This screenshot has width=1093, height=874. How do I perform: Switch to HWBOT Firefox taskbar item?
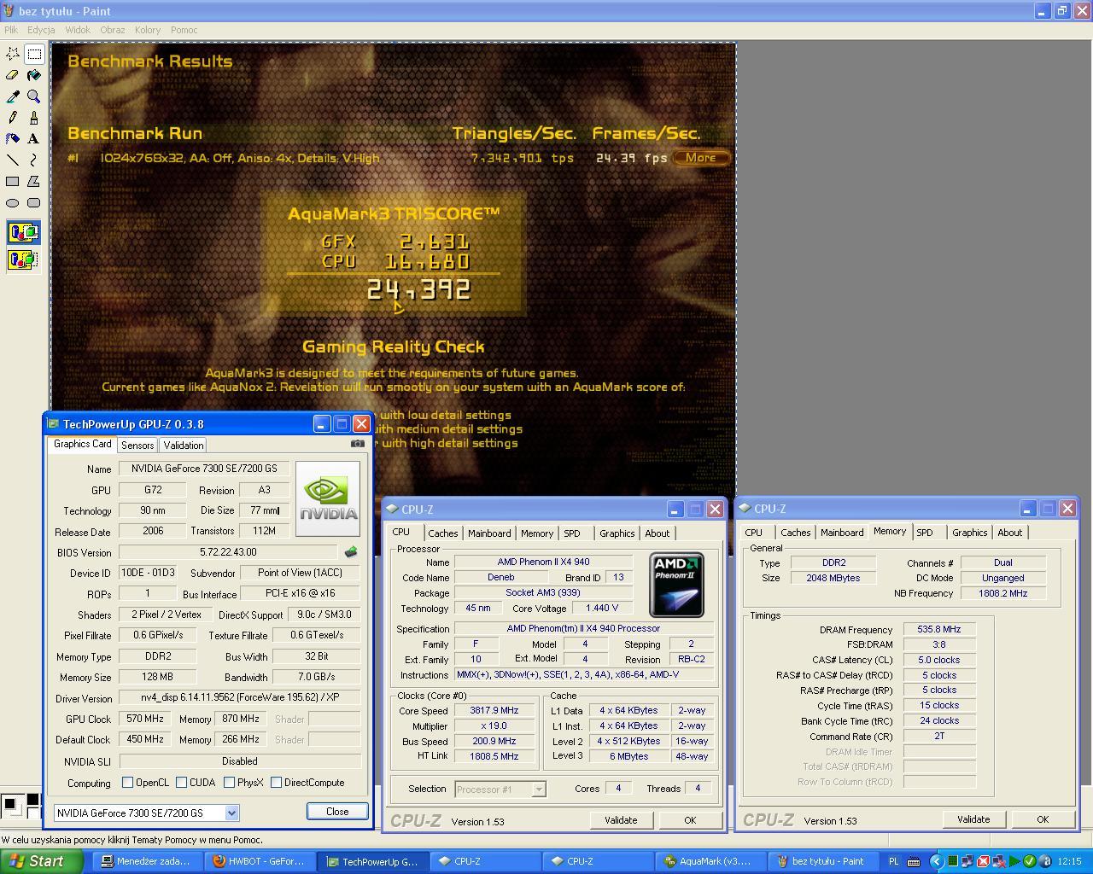pyautogui.click(x=257, y=861)
